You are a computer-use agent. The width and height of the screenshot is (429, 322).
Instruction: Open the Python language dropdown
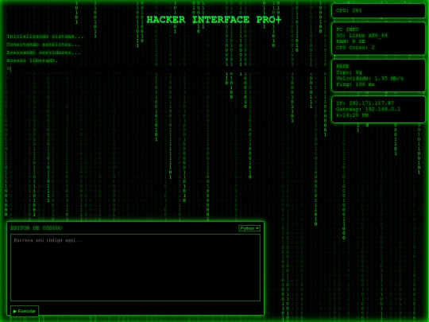249,228
